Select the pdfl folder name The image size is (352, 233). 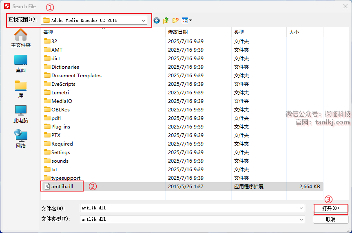56,118
